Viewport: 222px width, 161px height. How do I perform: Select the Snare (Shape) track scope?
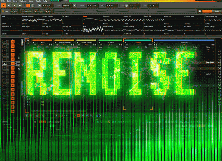click(x=32, y=20)
